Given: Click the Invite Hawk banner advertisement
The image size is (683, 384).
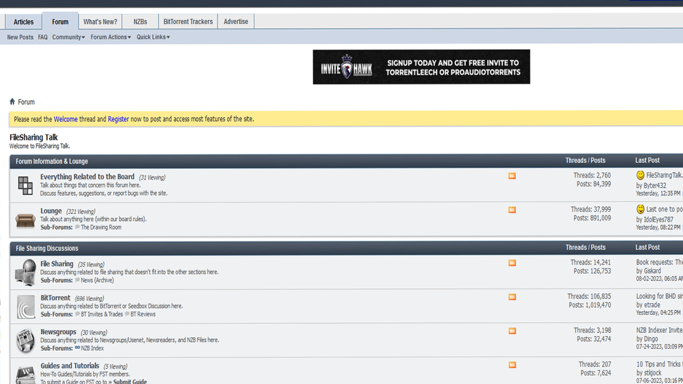Looking at the screenshot, I should (x=421, y=67).
